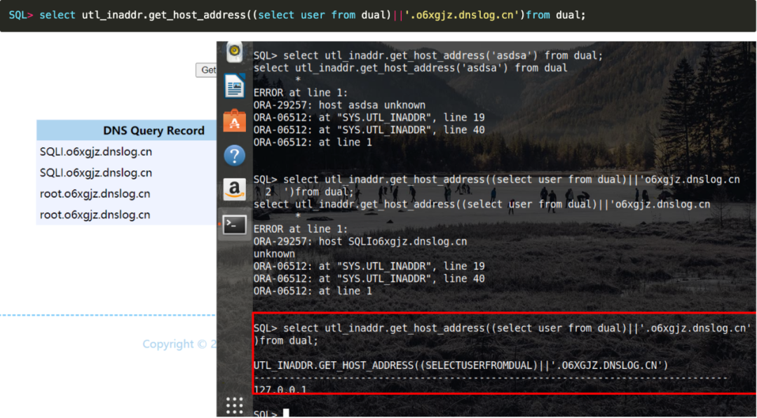Viewport: 757px width, 418px height.
Task: Open the Help question mark icon
Action: point(235,156)
